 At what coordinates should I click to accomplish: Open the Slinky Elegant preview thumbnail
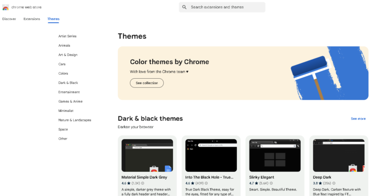275,155
